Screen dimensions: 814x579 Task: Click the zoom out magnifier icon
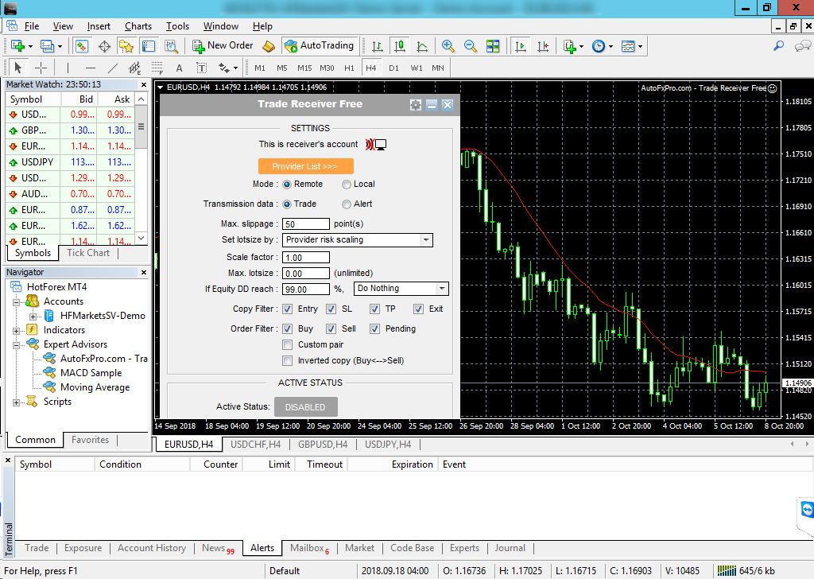click(x=471, y=46)
